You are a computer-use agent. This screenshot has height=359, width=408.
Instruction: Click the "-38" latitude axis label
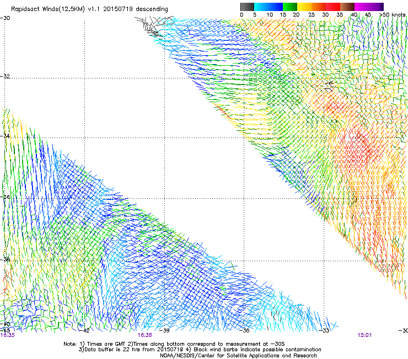5,260
